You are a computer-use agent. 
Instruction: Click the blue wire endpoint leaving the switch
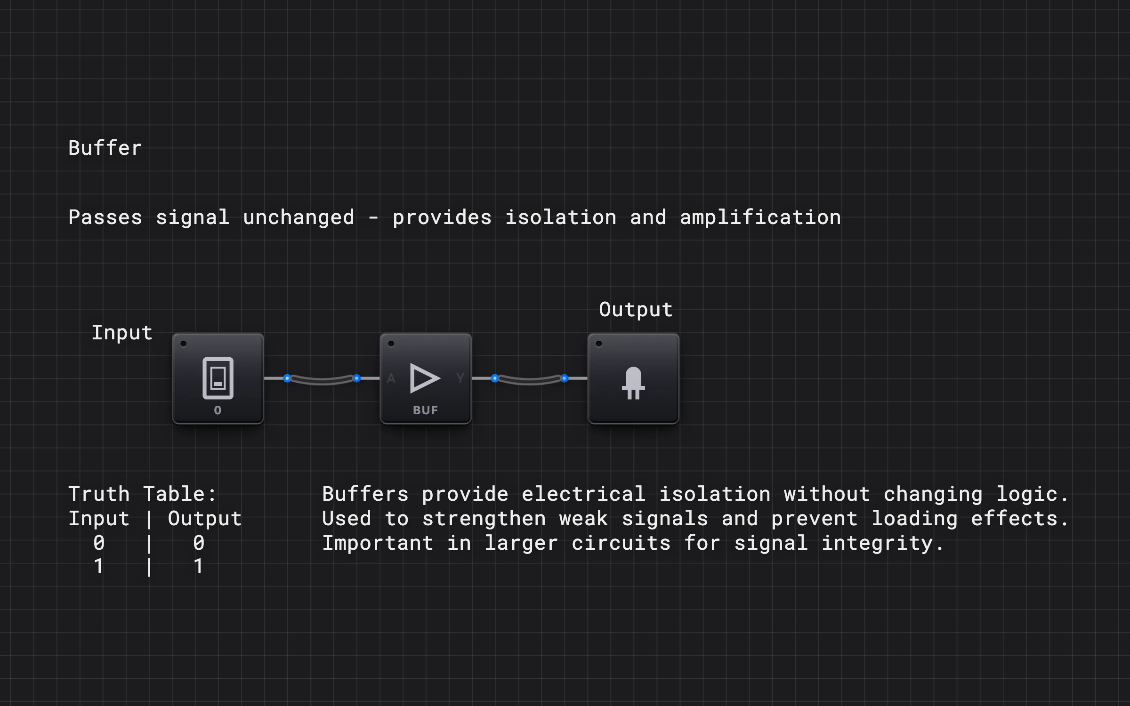click(x=287, y=378)
